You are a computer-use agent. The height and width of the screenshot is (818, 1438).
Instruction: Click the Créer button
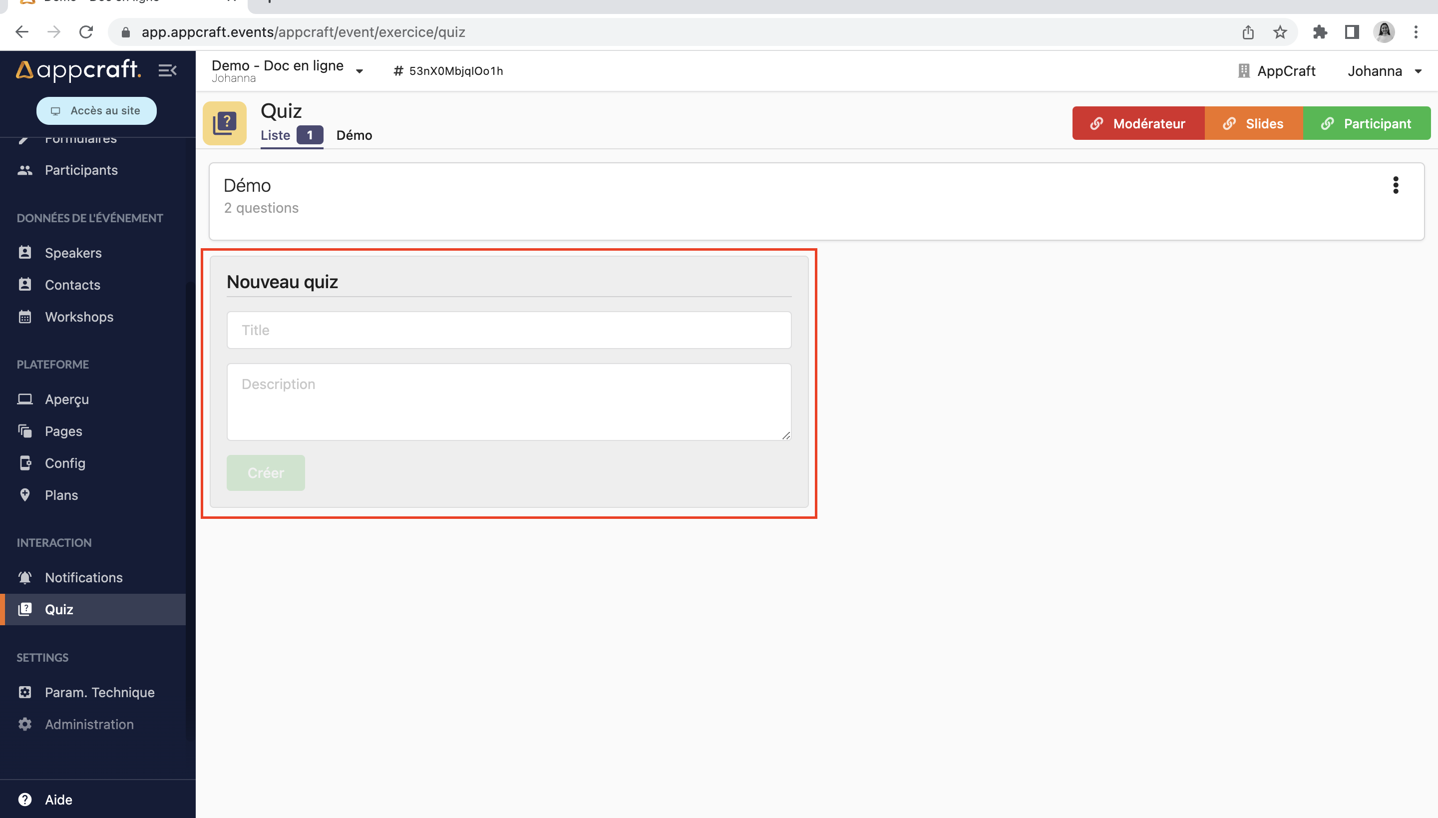coord(266,472)
